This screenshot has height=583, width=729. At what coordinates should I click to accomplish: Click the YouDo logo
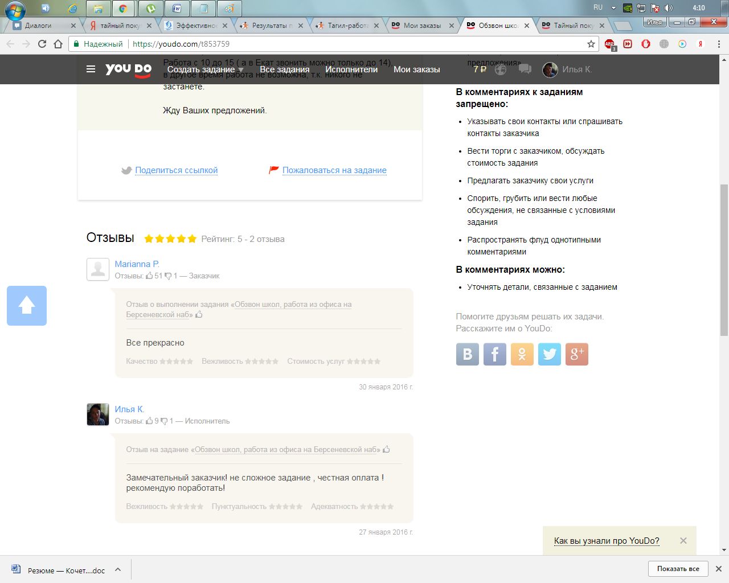pos(128,69)
